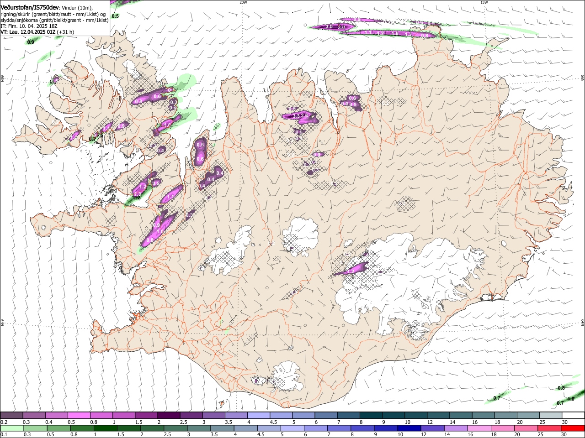The width and height of the screenshot is (585, 438).
Task: Click the 20W longitude label
Action: pos(243,2)
